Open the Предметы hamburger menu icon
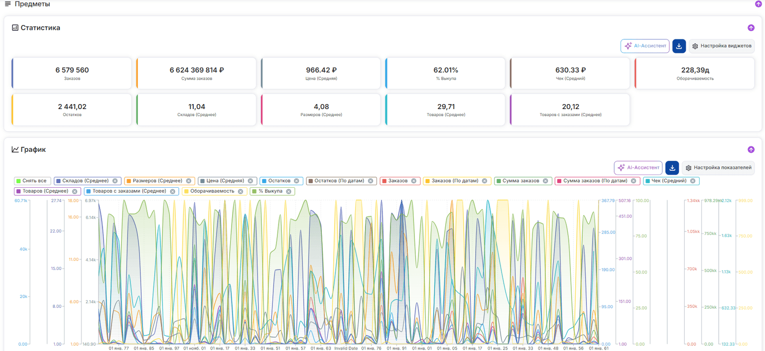This screenshot has height=351, width=765. tap(7, 4)
